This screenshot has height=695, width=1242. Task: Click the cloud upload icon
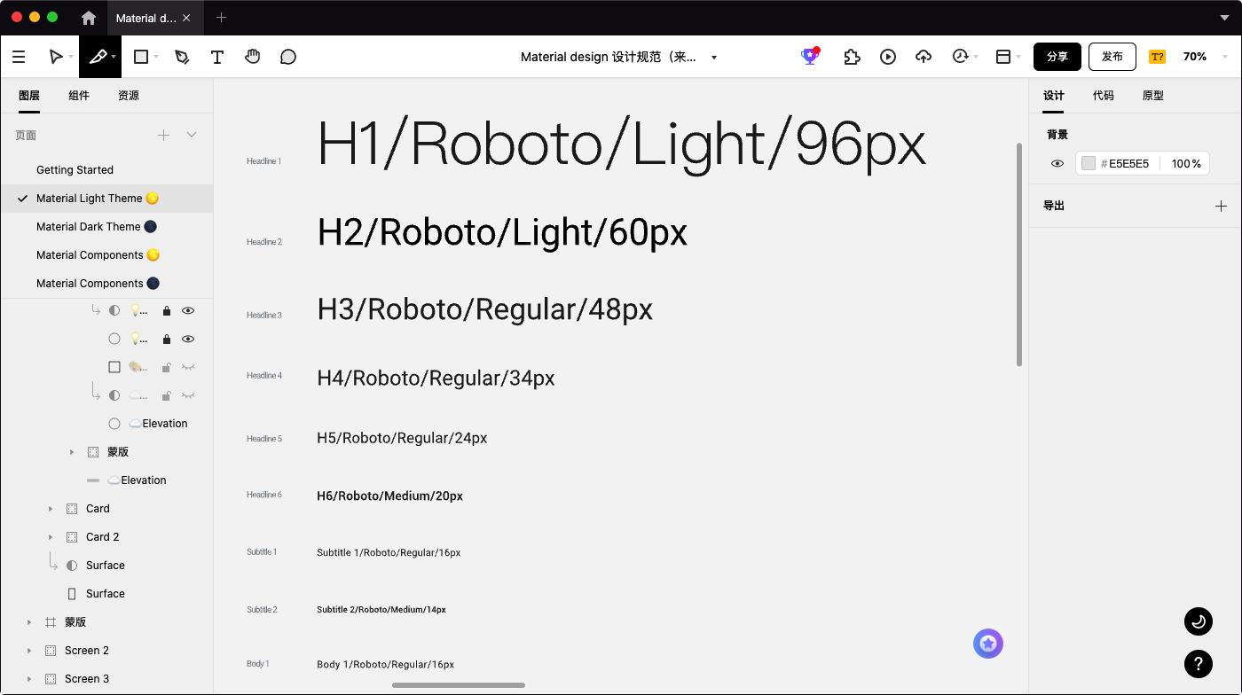pyautogui.click(x=924, y=57)
